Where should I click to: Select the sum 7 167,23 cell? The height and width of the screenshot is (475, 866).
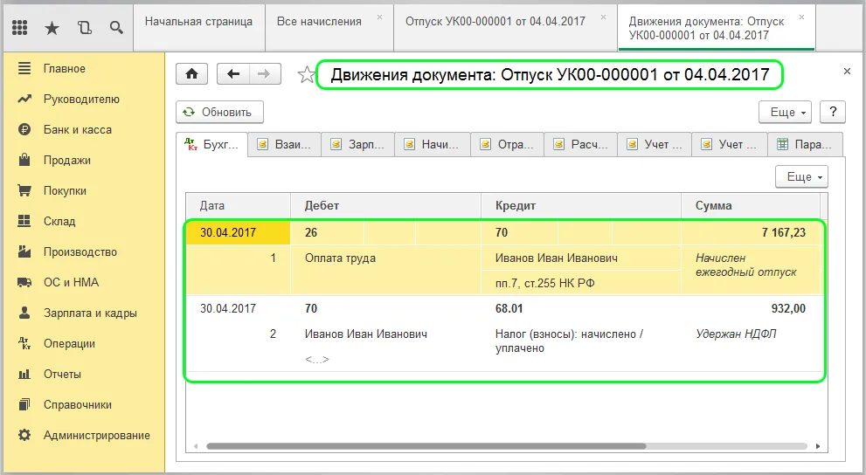pyautogui.click(x=752, y=233)
